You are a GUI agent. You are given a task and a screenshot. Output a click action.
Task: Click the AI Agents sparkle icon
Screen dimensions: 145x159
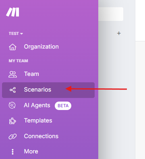tap(12, 105)
